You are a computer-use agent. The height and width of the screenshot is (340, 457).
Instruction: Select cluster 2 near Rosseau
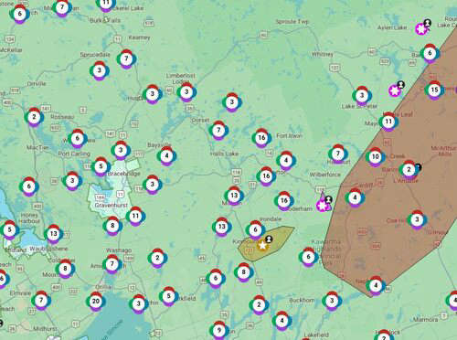pyautogui.click(x=34, y=117)
